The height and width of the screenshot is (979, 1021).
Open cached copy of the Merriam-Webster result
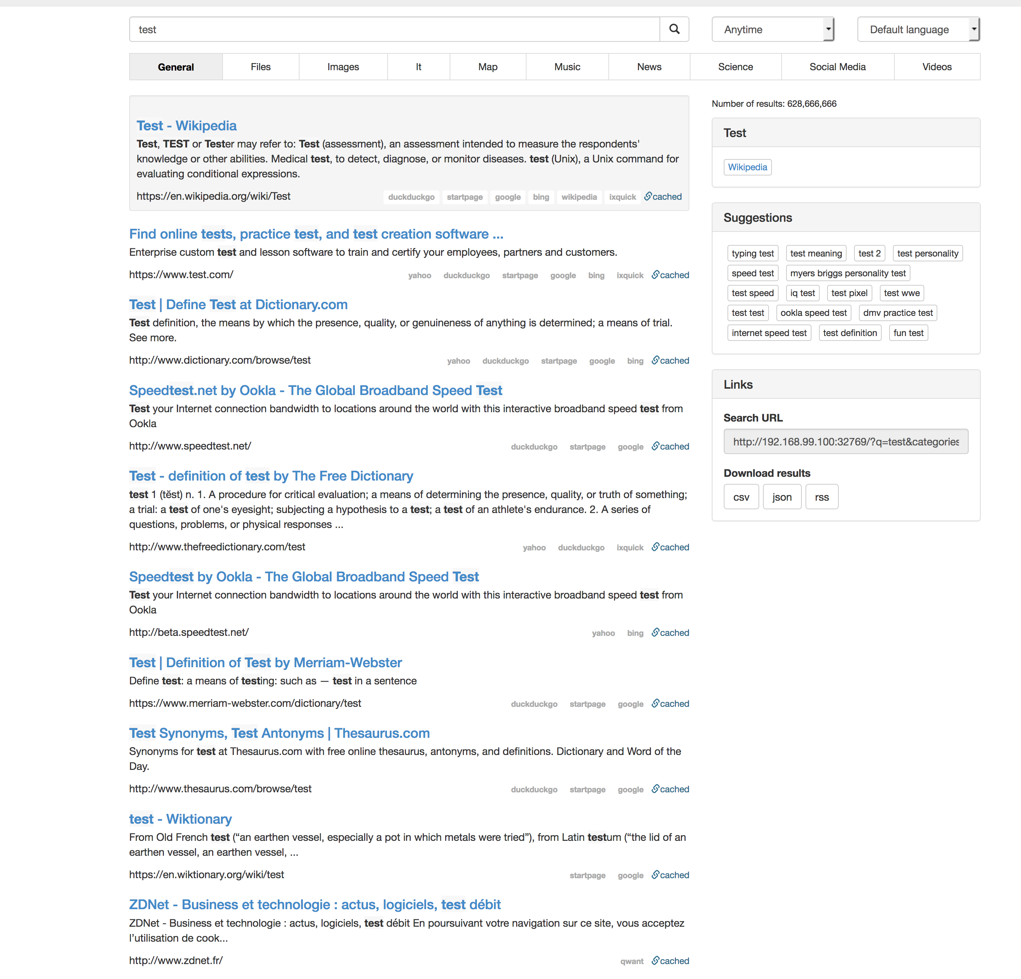click(670, 703)
